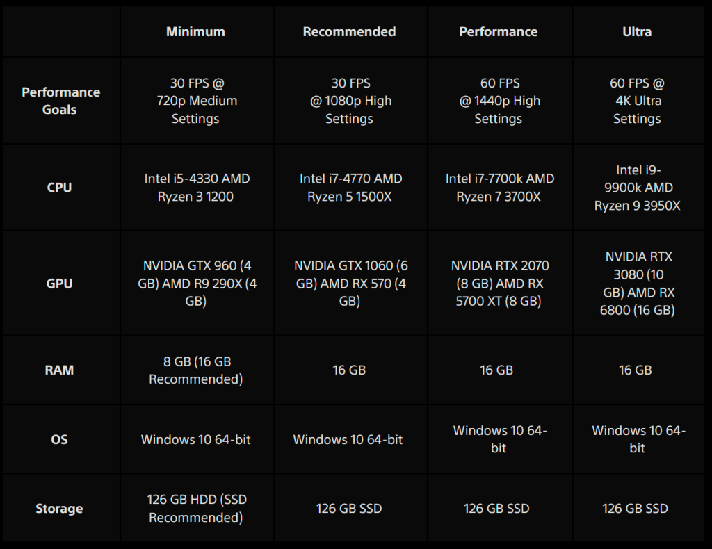Click the Minimum column header
712x549 pixels.
tap(195, 31)
